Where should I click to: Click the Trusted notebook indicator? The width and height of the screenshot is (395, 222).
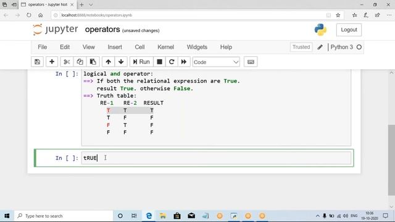tap(301, 47)
